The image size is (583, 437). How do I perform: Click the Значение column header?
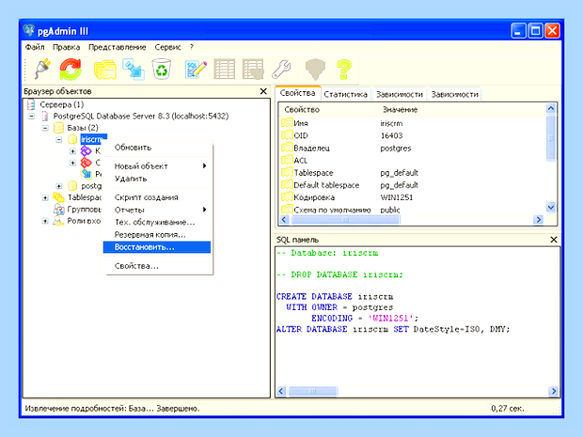[x=400, y=110]
